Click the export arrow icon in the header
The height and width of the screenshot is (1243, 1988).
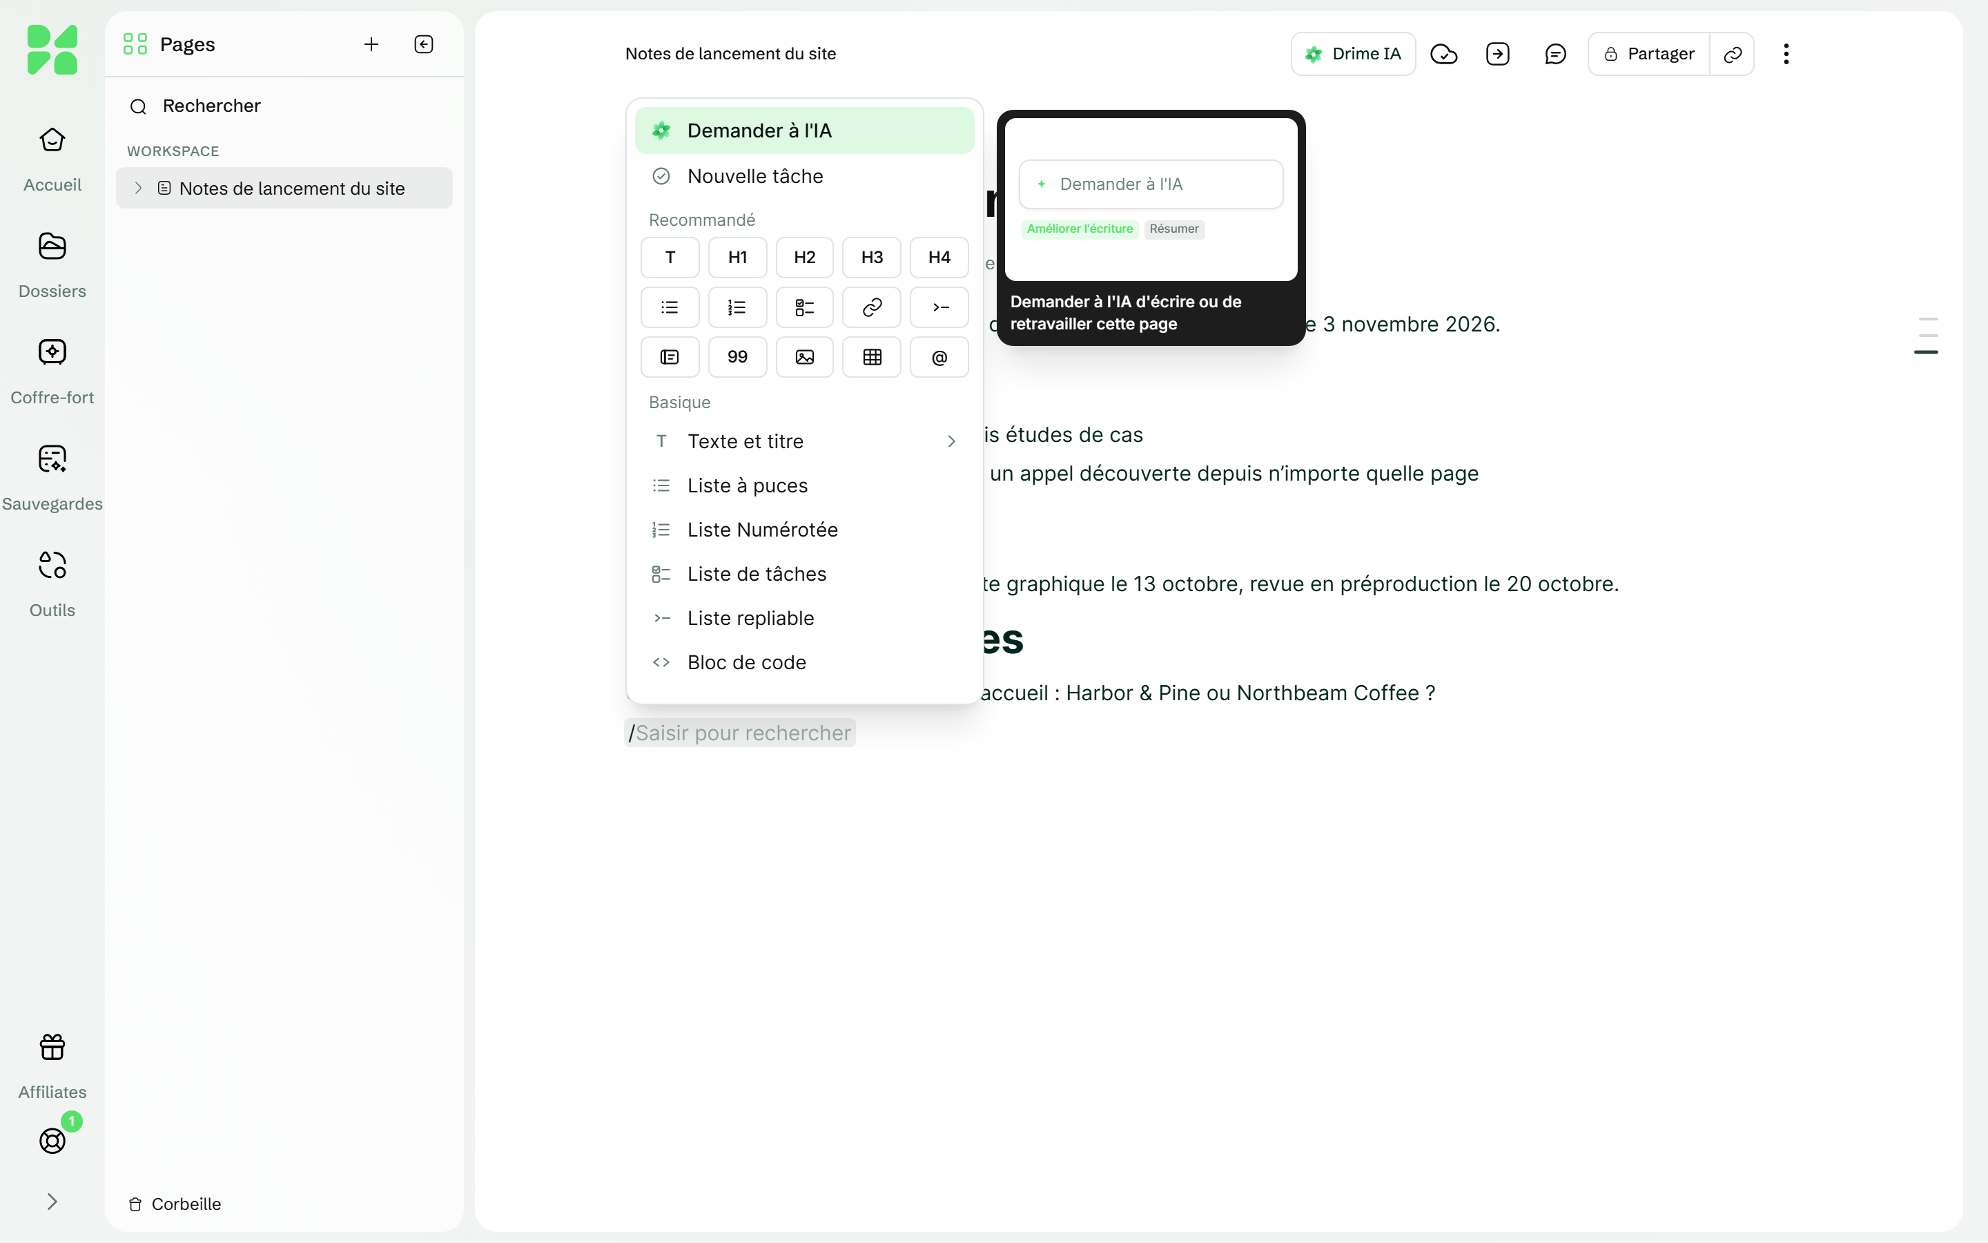click(1498, 55)
